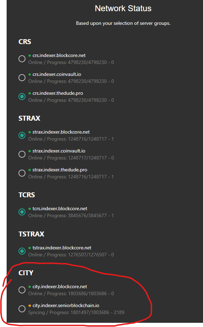203x327 pixels.
Task: Open the strax.indexer.blockcore.net server link
Action: 62,132
